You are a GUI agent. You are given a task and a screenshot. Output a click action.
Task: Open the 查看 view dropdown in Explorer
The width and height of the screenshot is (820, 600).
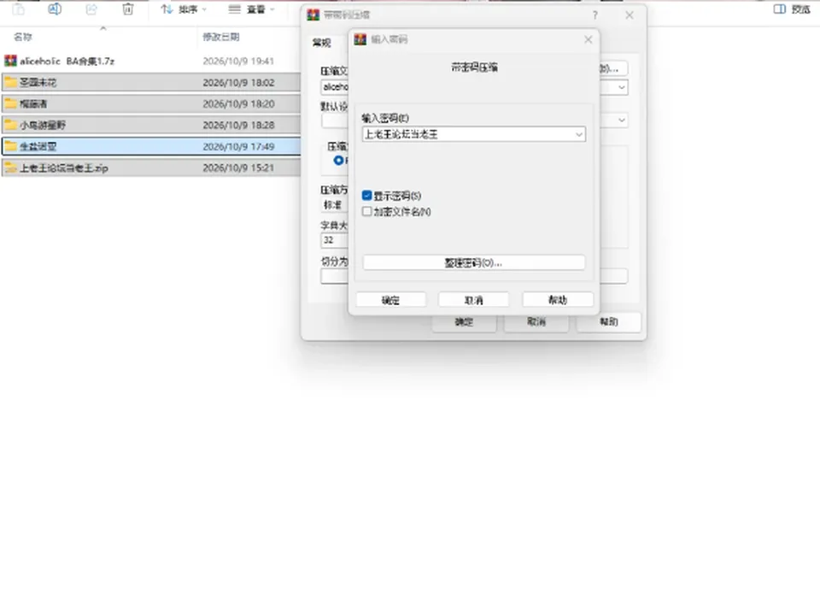pyautogui.click(x=251, y=9)
